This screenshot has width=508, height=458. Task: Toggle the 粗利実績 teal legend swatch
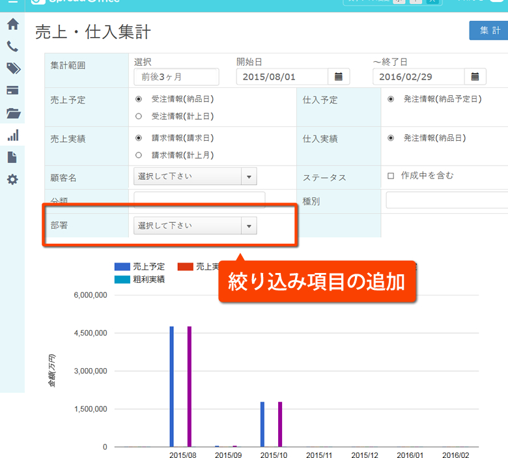(x=122, y=279)
